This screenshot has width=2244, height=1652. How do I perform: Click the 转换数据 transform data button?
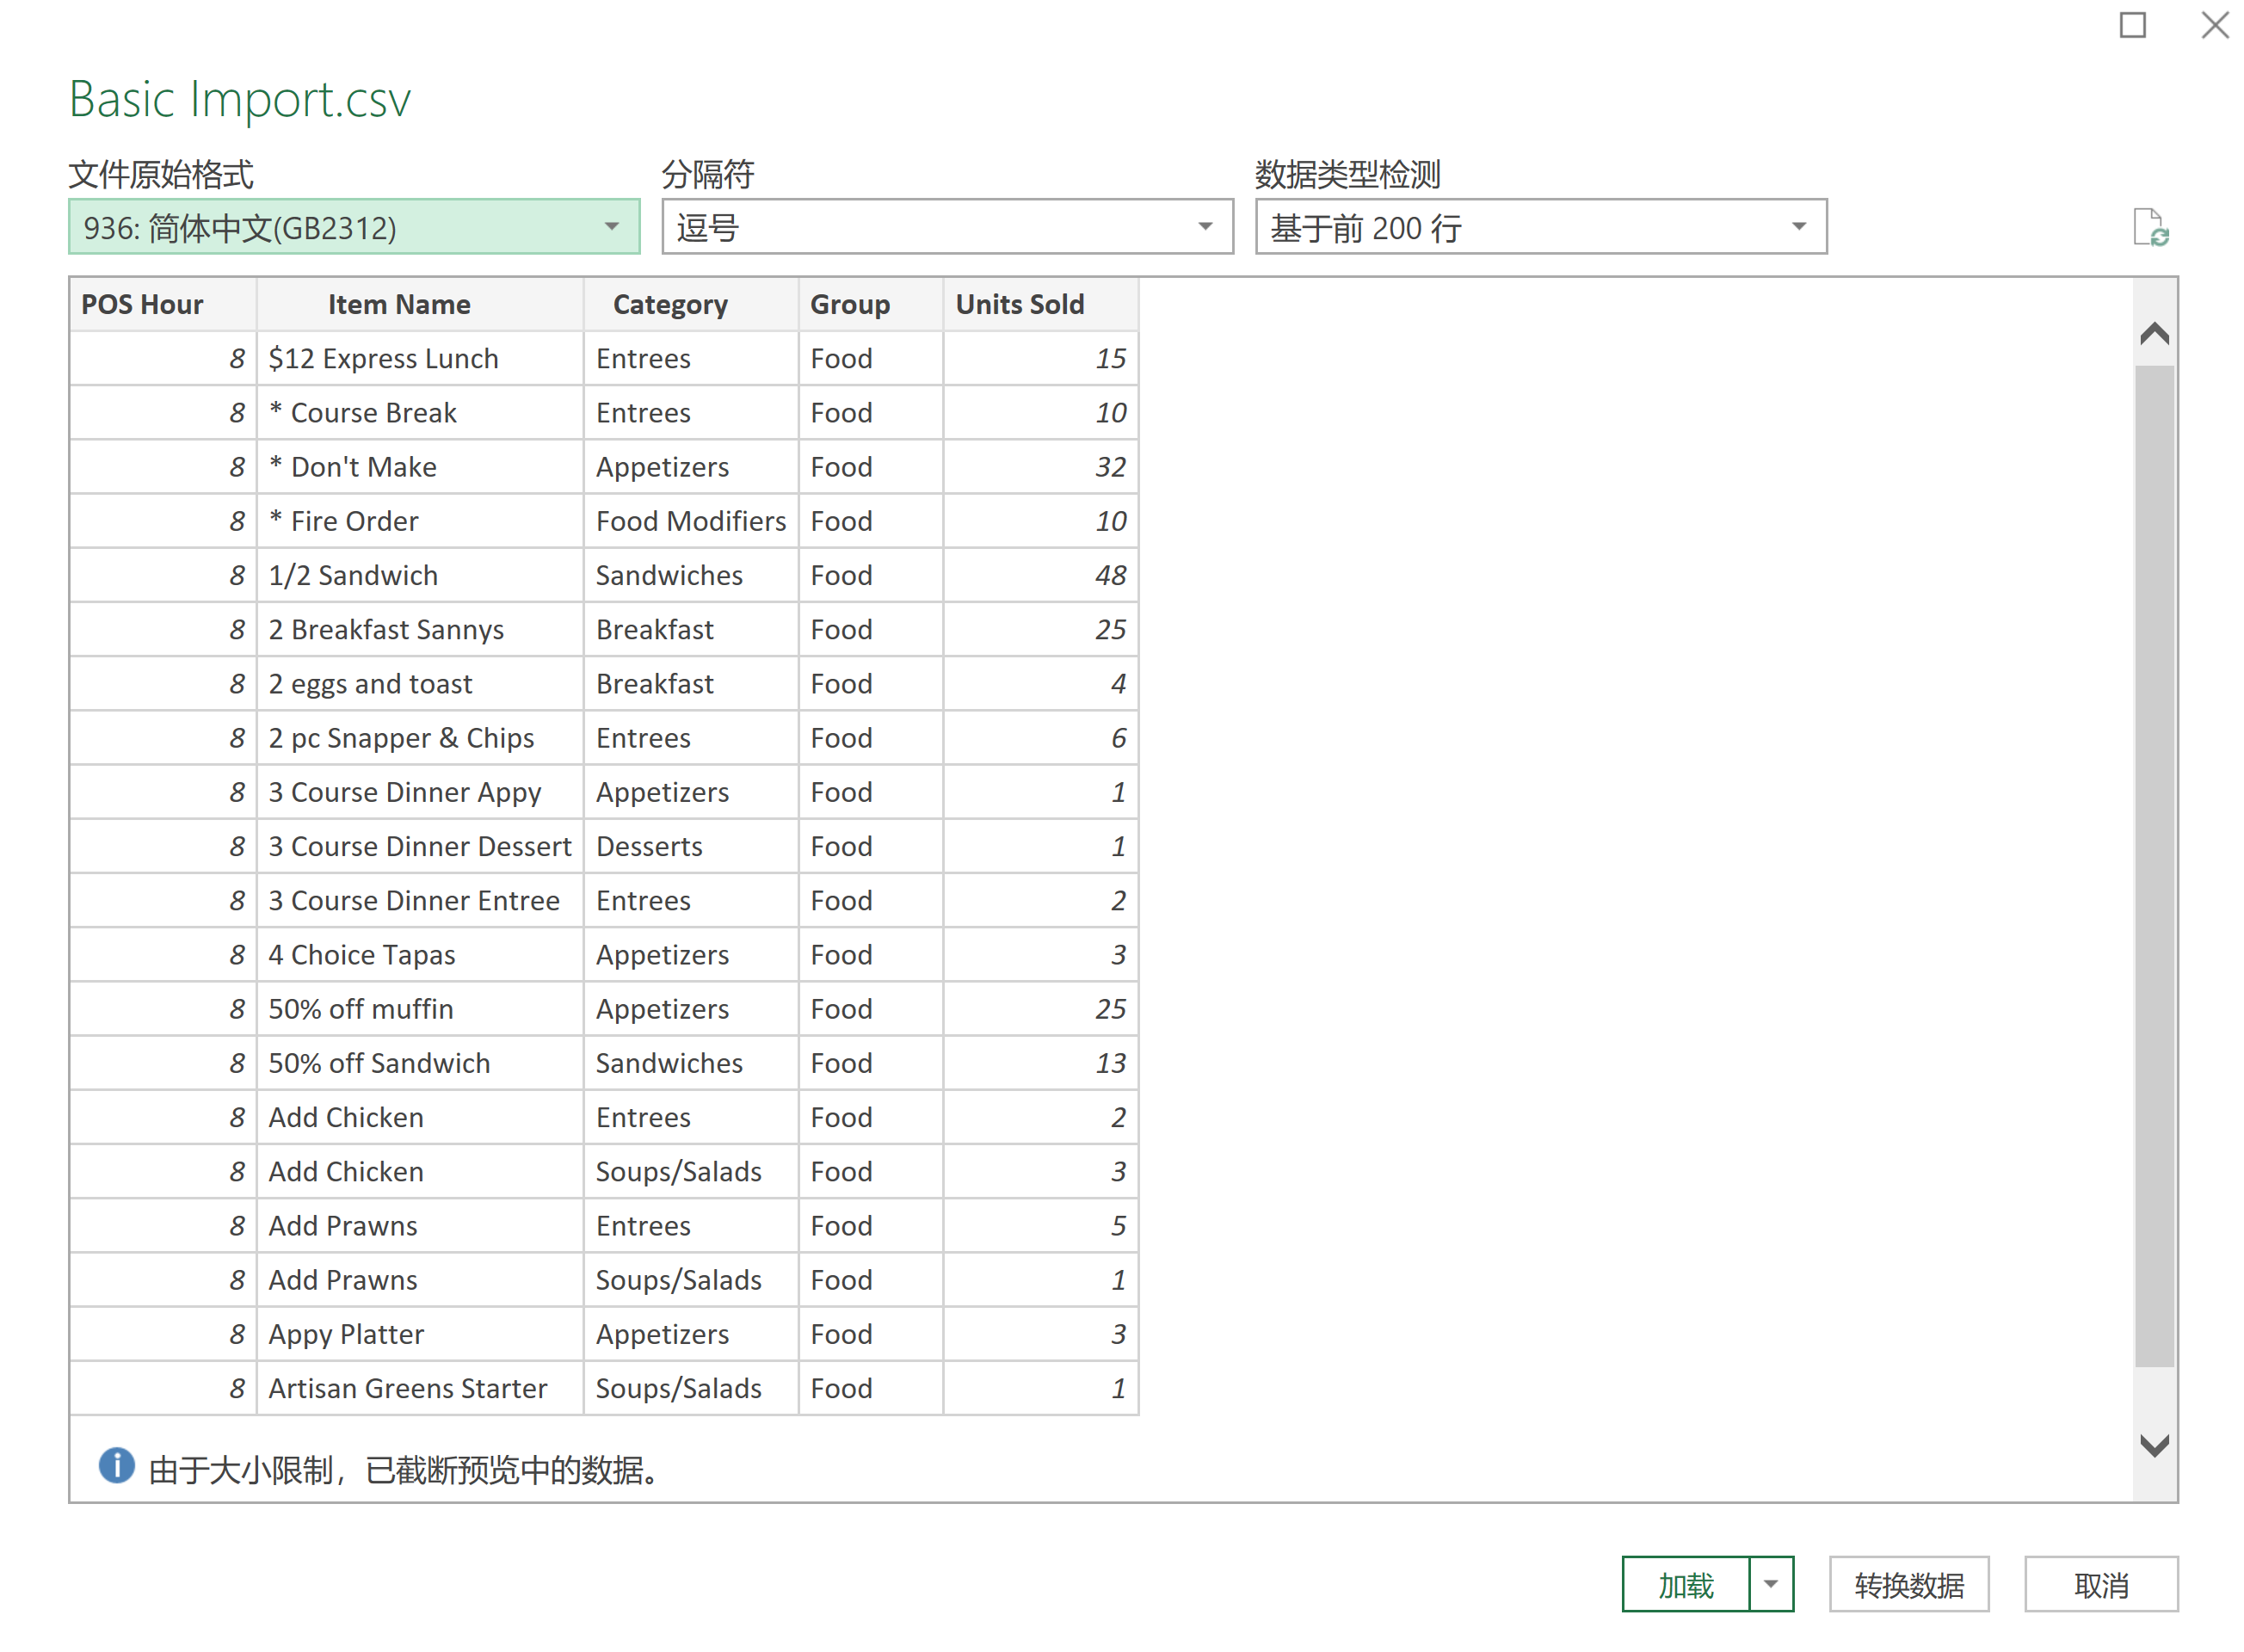1908,1584
